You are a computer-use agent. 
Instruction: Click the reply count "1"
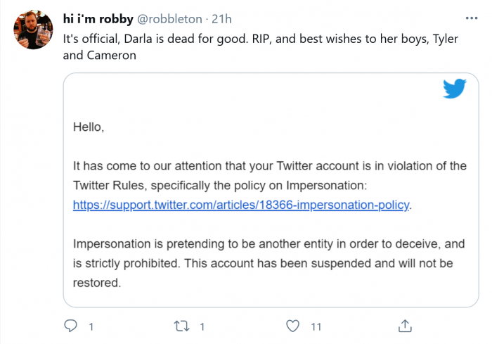(x=91, y=326)
